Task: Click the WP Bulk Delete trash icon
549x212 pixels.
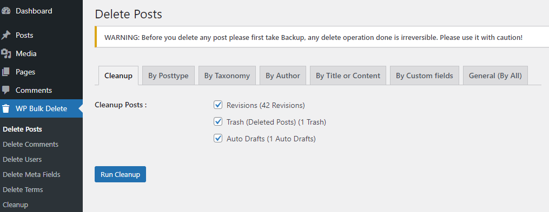Action: pyautogui.click(x=5, y=108)
